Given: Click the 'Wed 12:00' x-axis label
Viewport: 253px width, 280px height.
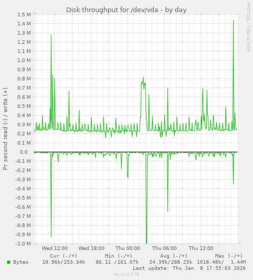Looking at the screenshot, I should [54, 248].
